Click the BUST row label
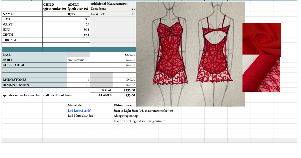The width and height of the screenshot is (301, 158). tap(22, 19)
